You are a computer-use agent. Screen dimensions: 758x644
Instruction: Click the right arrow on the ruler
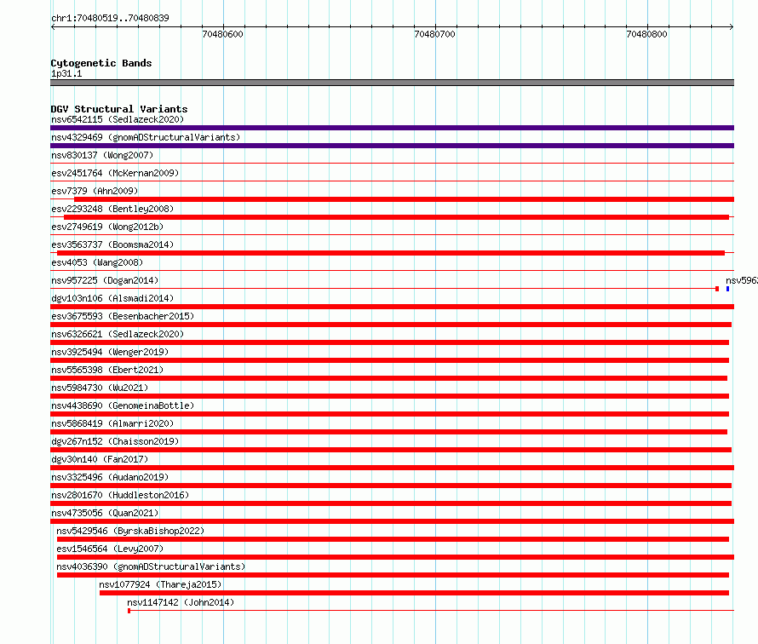pos(732,27)
